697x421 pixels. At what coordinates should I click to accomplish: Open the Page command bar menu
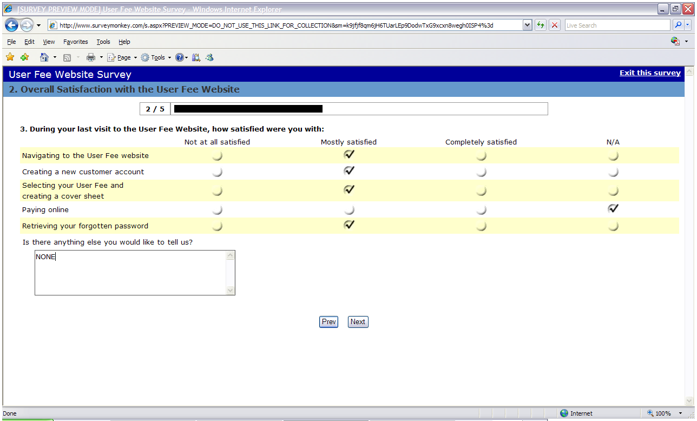[x=122, y=57]
